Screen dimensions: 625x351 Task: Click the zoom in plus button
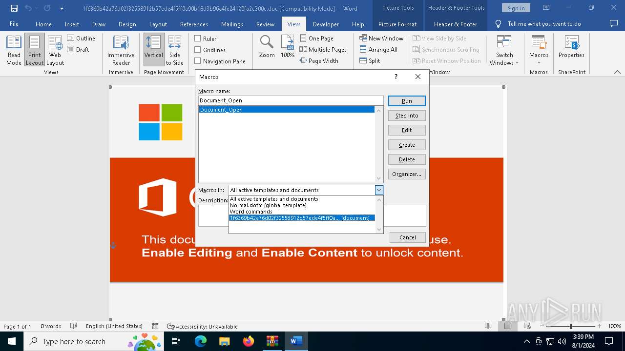click(x=600, y=326)
